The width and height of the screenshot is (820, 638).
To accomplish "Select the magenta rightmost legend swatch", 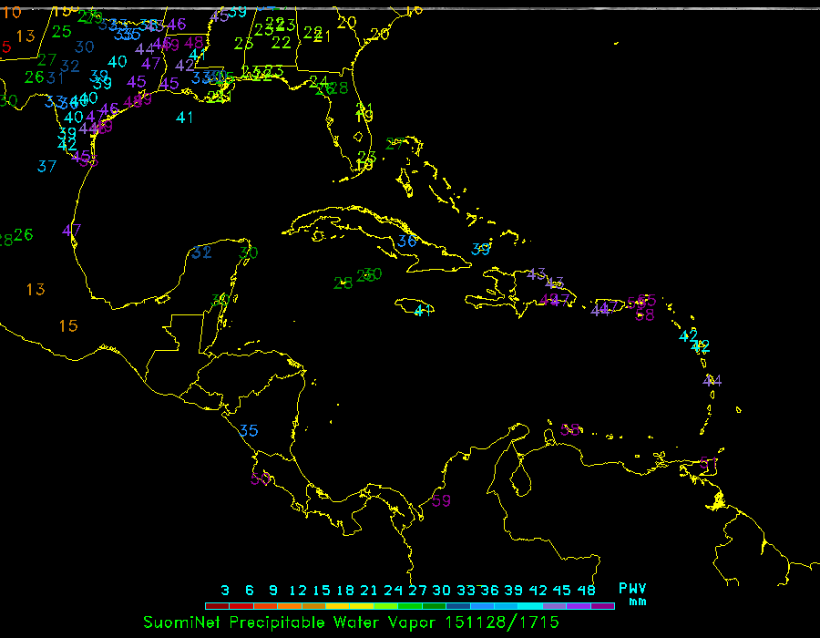I will [x=602, y=606].
